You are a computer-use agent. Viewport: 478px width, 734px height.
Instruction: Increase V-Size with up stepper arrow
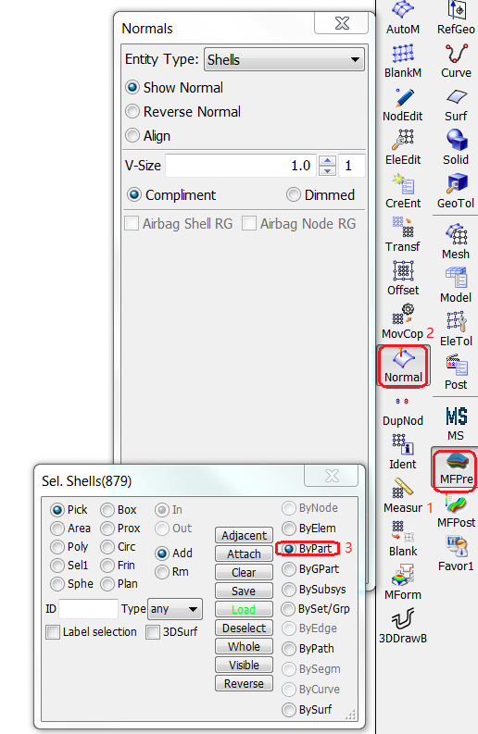pyautogui.click(x=327, y=160)
